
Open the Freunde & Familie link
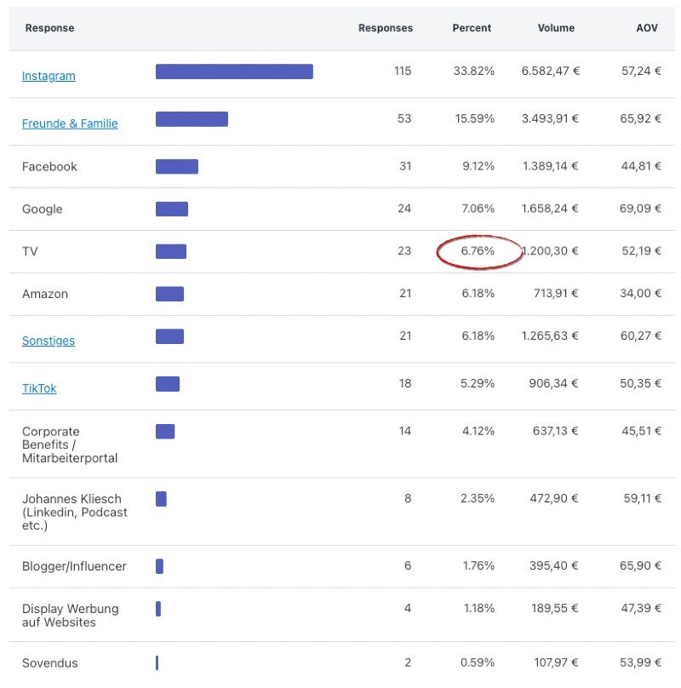point(70,123)
